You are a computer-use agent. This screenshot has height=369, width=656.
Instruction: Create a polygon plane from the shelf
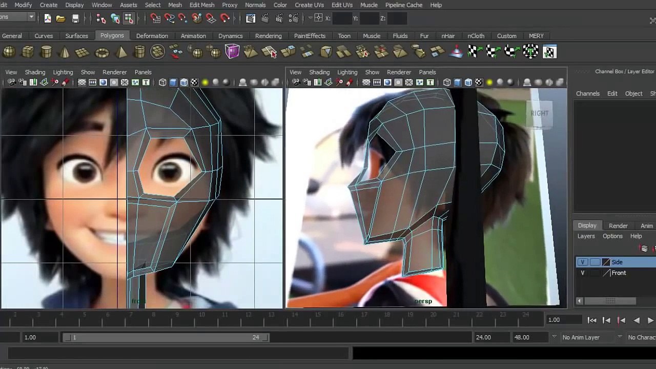[x=83, y=52]
